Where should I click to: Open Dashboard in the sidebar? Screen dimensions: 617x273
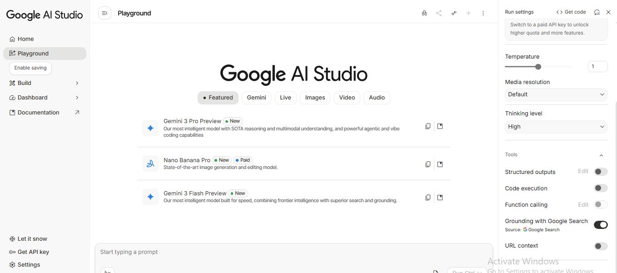[33, 98]
